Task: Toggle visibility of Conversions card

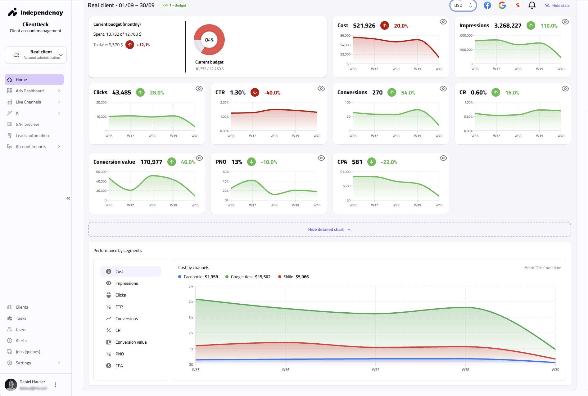Action: coord(443,89)
